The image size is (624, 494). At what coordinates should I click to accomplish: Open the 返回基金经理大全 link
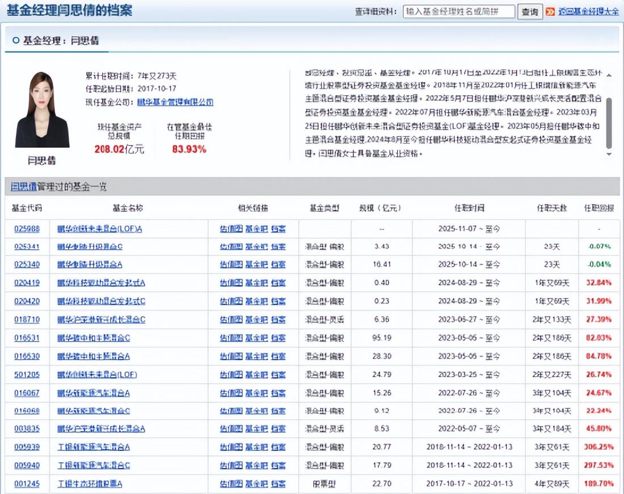click(588, 11)
